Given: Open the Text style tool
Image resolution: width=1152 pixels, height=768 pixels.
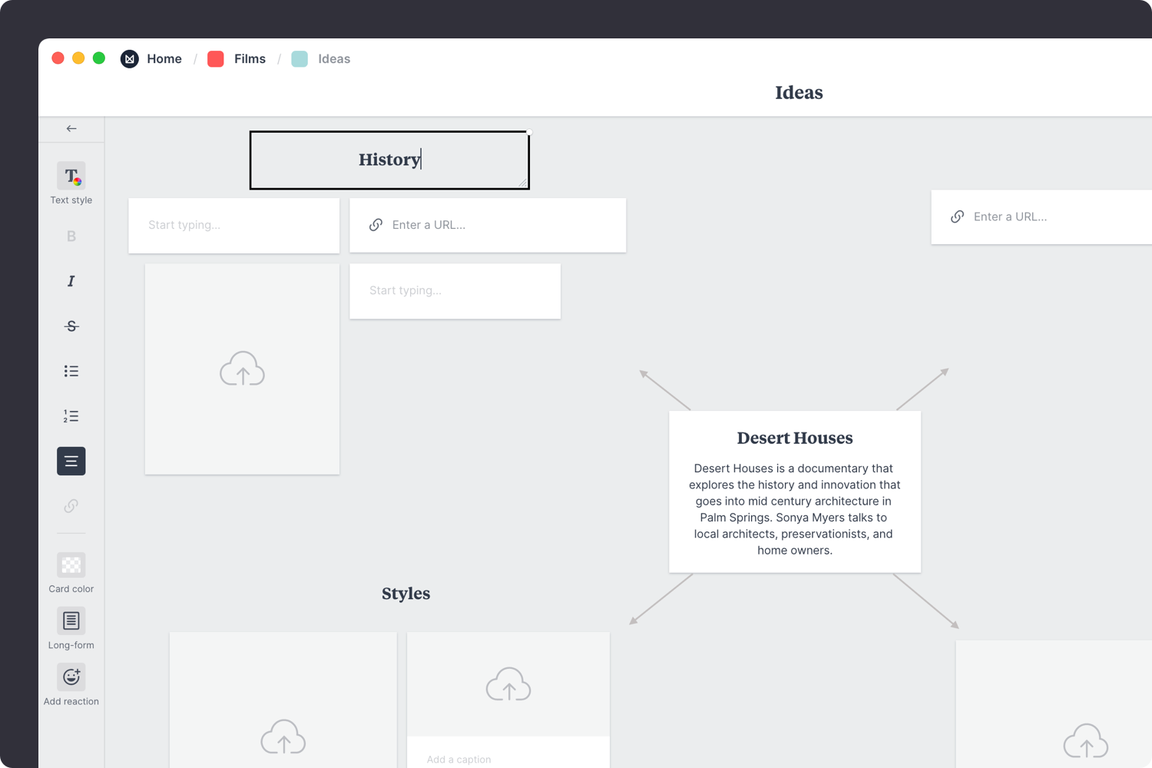Looking at the screenshot, I should tap(71, 177).
